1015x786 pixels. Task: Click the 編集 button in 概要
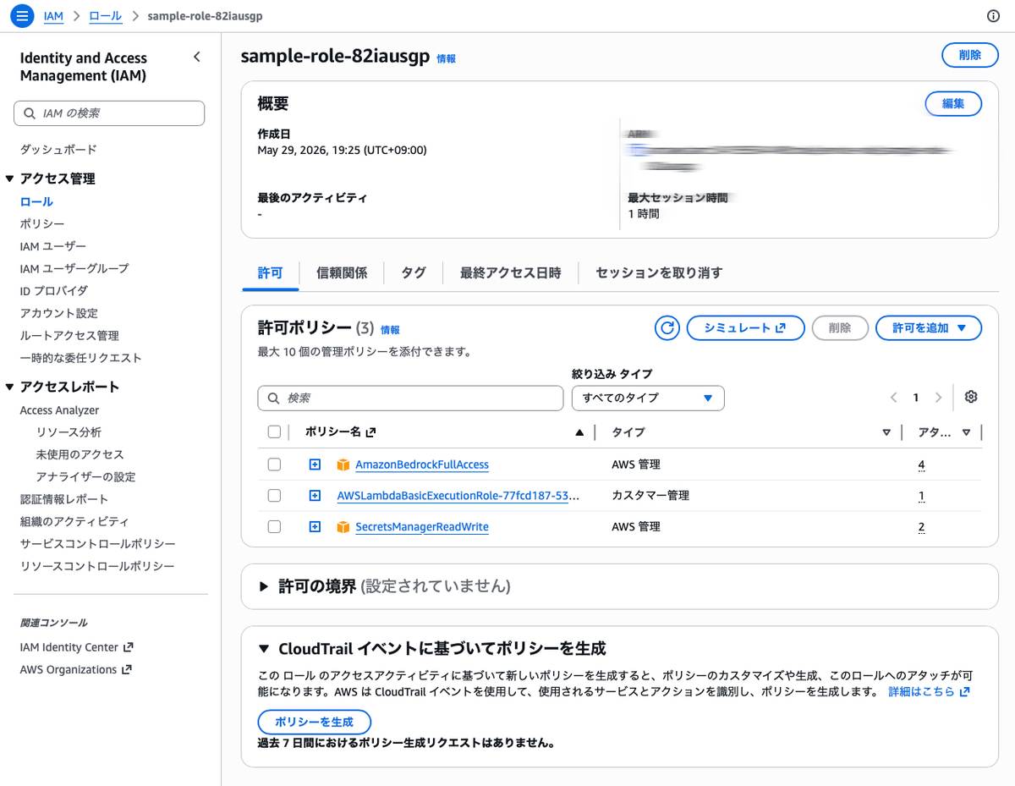pos(953,104)
